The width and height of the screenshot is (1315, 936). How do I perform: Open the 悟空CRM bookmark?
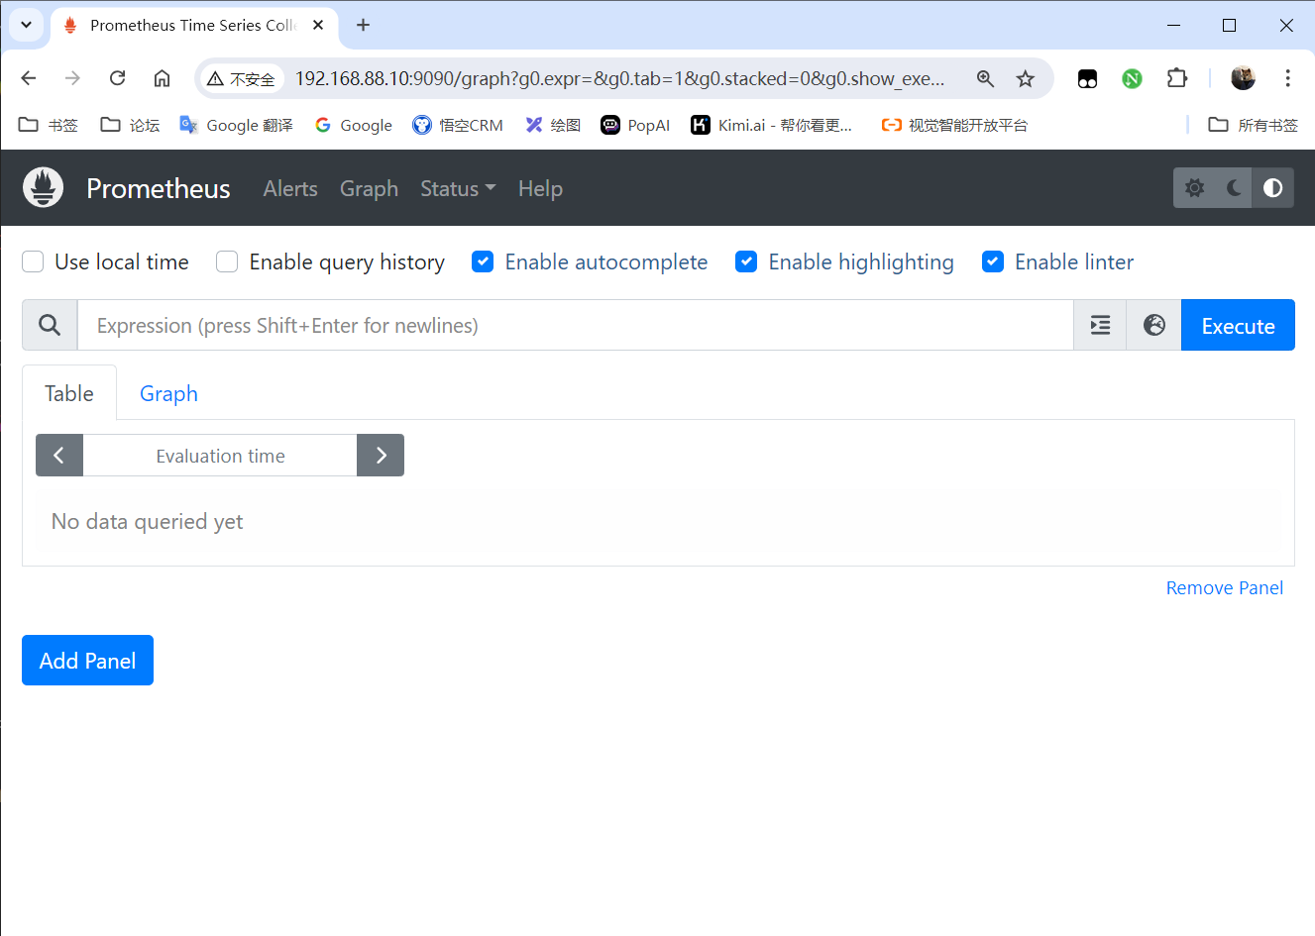tap(457, 125)
